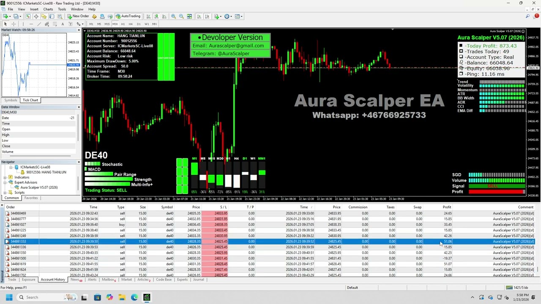Open Microsoft Edge from taskbar
Viewport: 541px width, 304px height.
(x=134, y=297)
